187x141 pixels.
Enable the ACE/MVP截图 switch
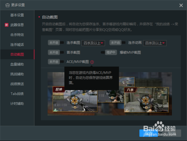click(56, 61)
